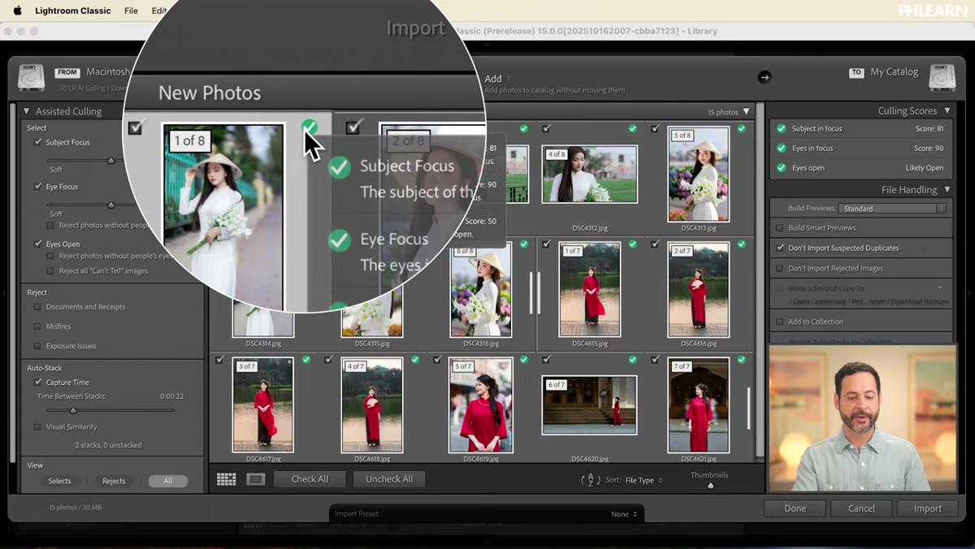Toggle the A-Z sort direction icon

[x=591, y=480]
